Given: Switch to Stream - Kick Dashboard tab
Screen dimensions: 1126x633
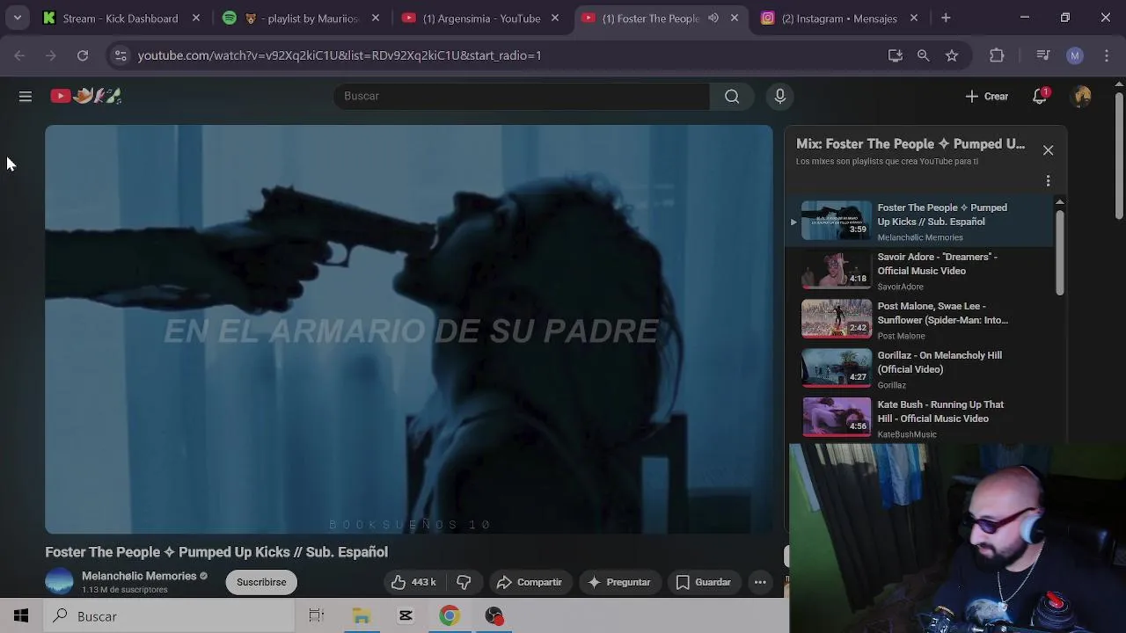Looking at the screenshot, I should tap(121, 18).
